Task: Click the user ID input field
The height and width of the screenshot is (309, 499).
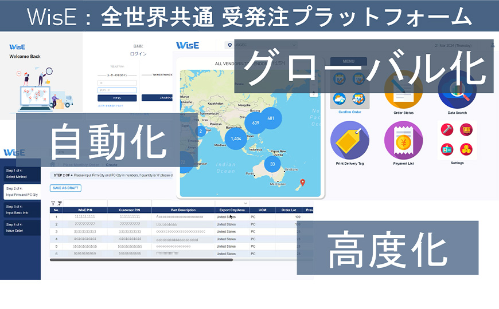Action: tap(117, 83)
